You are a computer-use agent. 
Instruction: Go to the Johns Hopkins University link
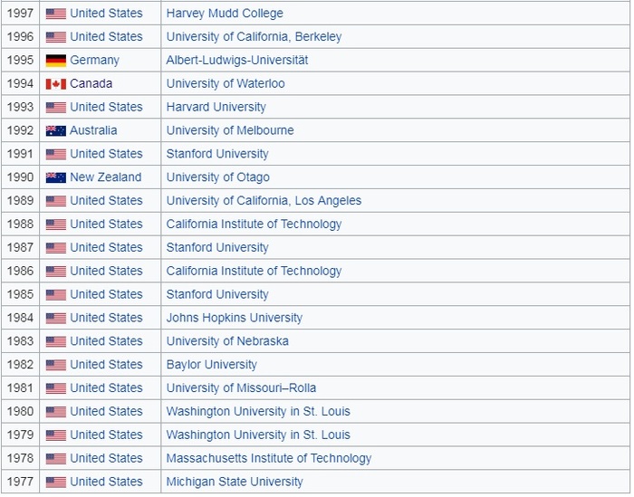click(235, 318)
